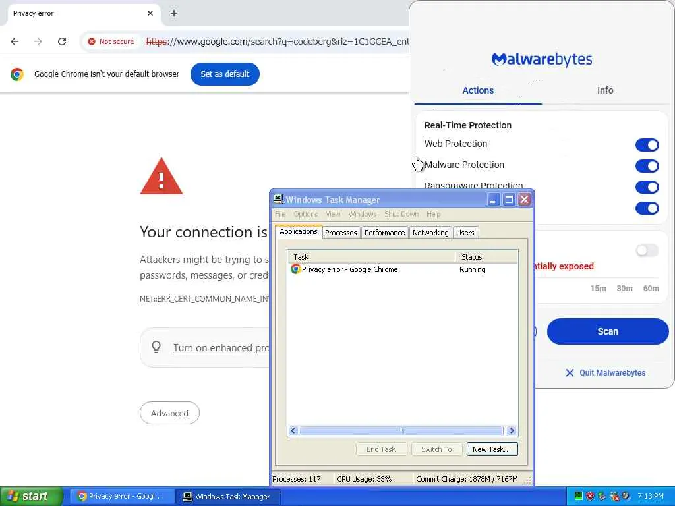
Task: Minimize the Task Manager window
Action: coord(494,199)
